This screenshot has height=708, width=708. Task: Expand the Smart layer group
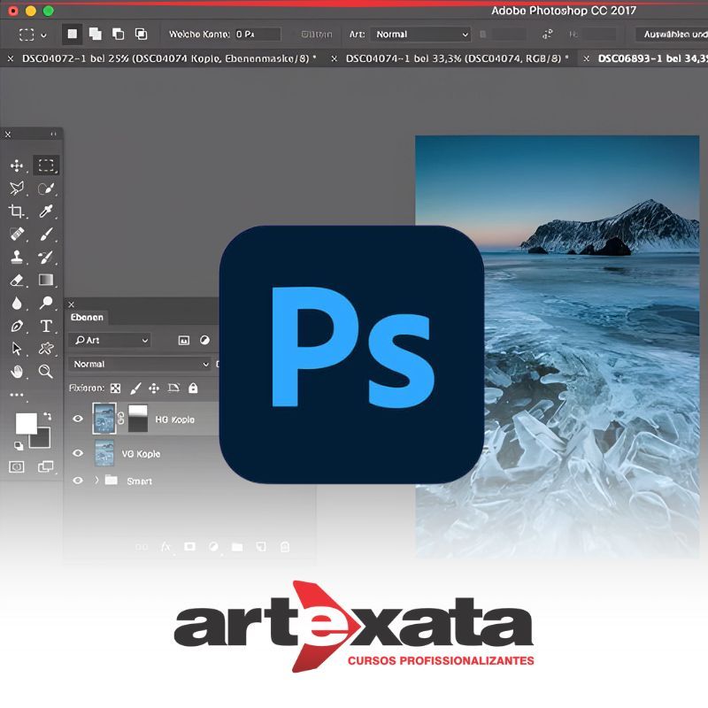[96, 481]
